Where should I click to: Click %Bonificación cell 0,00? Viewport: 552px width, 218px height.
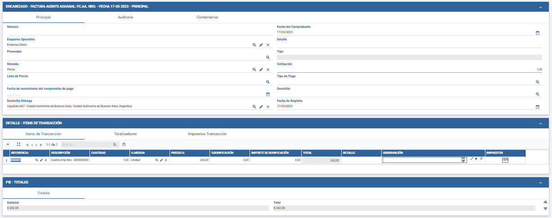[229, 160]
